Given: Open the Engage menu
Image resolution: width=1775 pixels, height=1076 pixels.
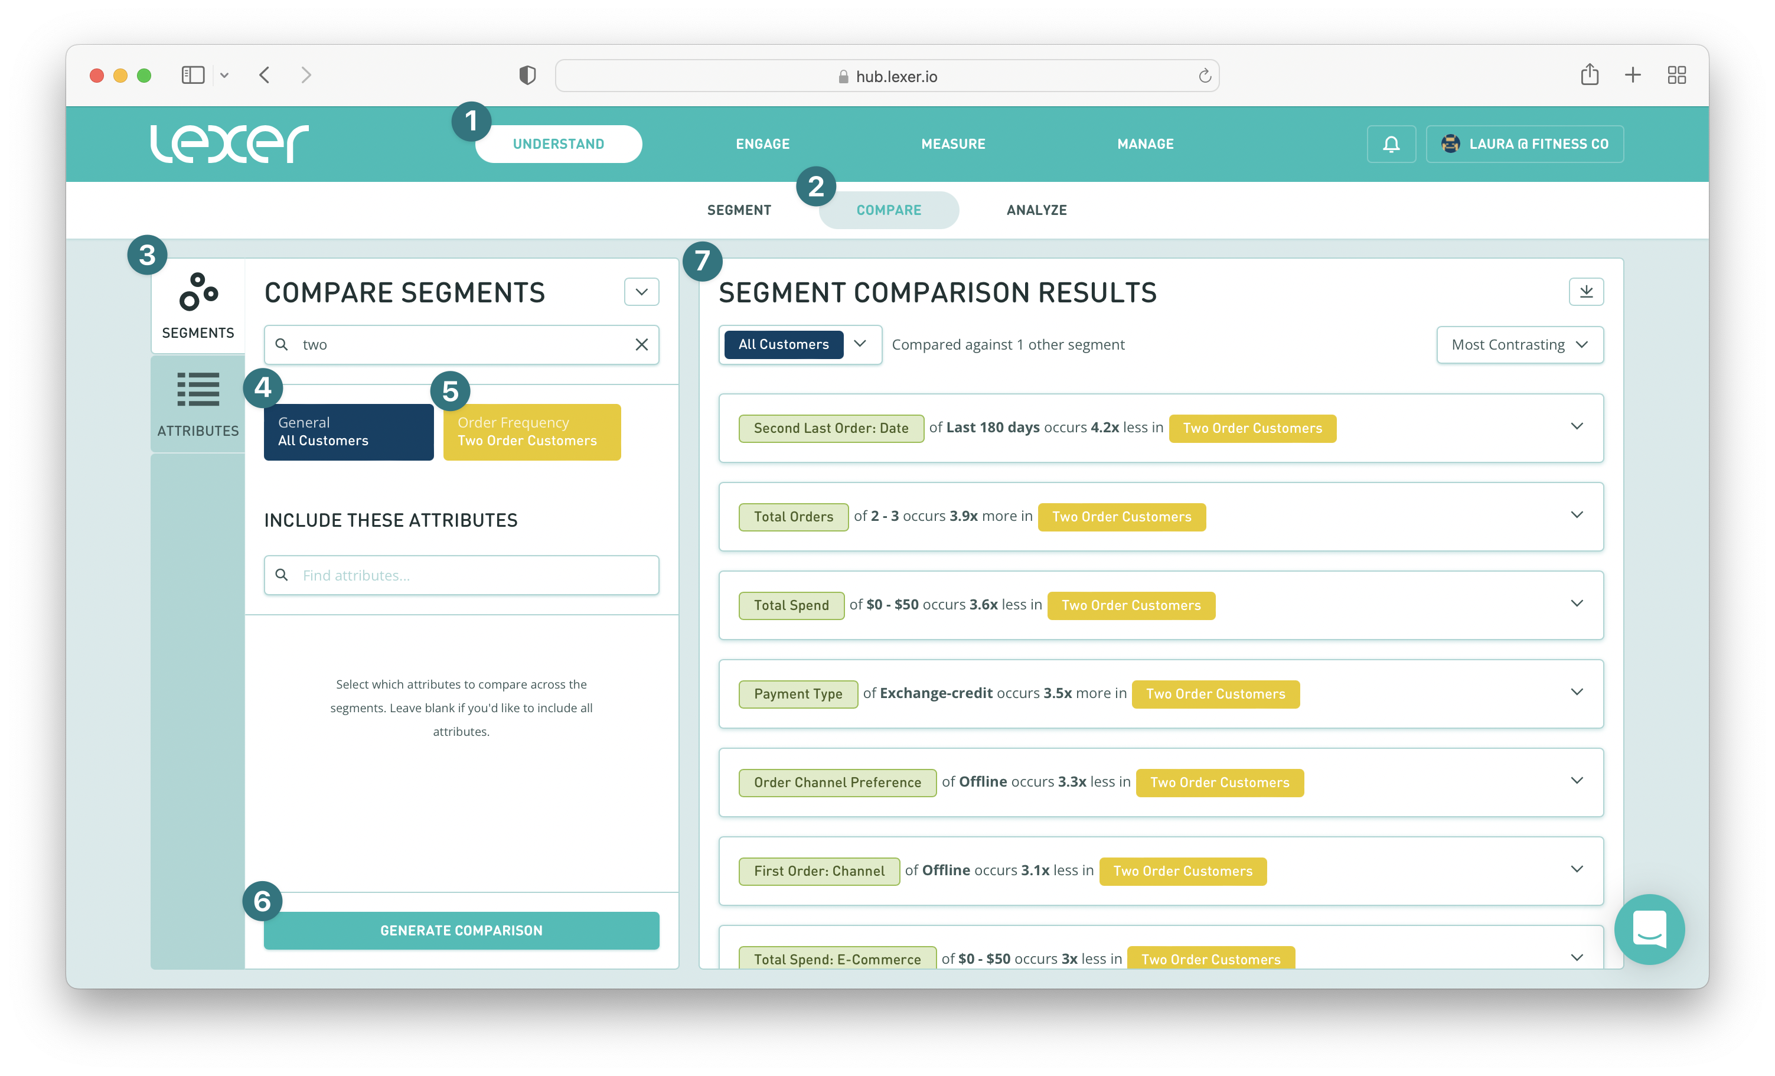Looking at the screenshot, I should point(762,144).
